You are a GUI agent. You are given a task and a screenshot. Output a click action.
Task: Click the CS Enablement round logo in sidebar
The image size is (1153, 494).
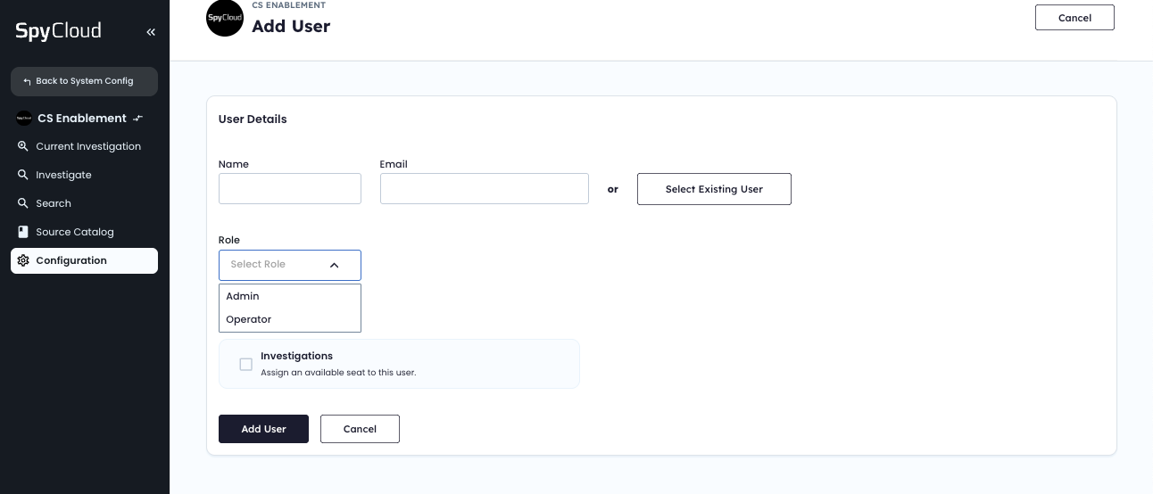24,118
